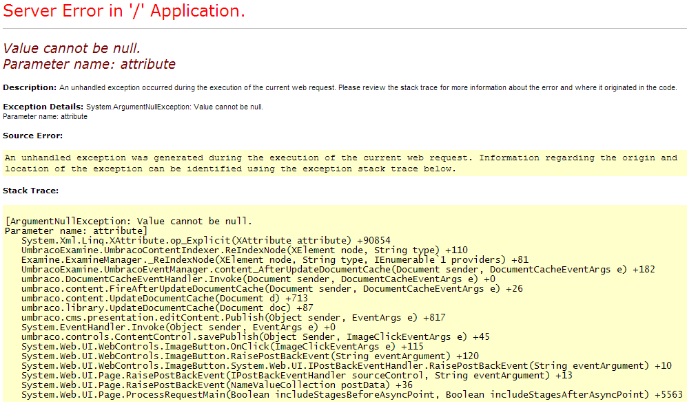The height and width of the screenshot is (408, 687).
Task: Click '[ArgumentNullException: Value cannot be null.' trace line
Action: click(x=129, y=222)
